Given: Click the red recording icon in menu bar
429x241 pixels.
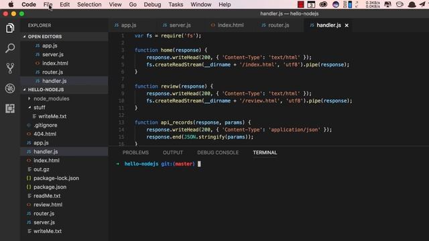Looking at the screenshot, I should point(301,5).
